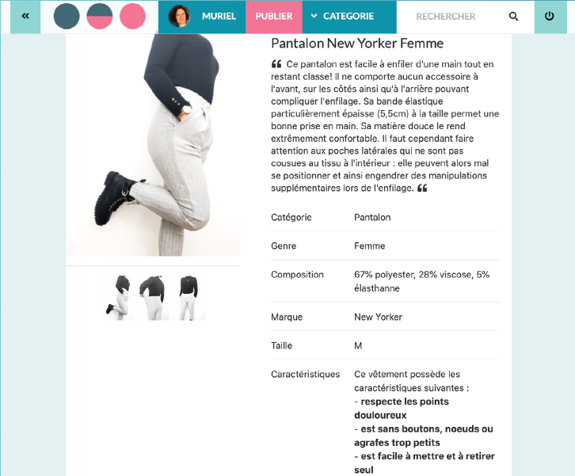Click the double chevron back icon
The height and width of the screenshot is (476, 575).
coord(25,16)
